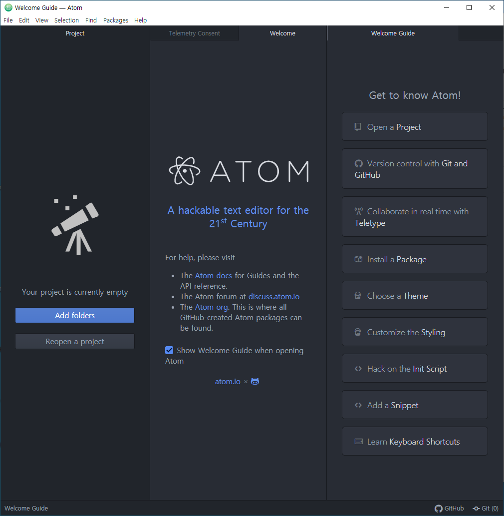504x516 pixels.
Task: Expand the Add a Snippet section
Action: (415, 405)
